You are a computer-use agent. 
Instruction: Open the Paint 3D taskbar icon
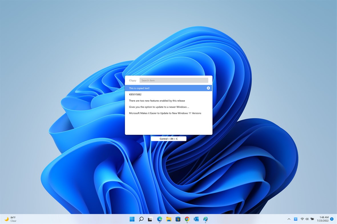tap(205, 219)
